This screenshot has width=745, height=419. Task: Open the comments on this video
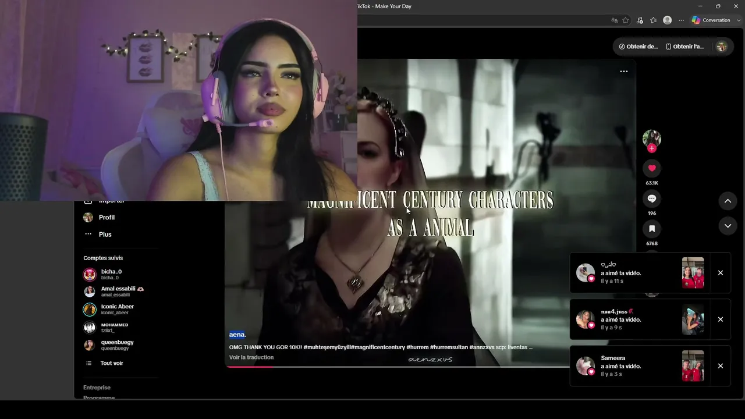tap(652, 198)
